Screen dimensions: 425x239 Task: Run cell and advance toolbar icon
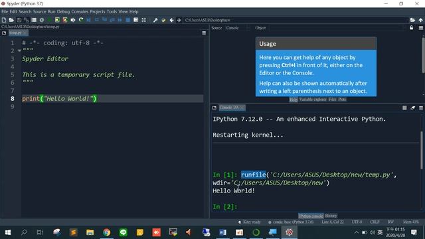click(65, 20)
